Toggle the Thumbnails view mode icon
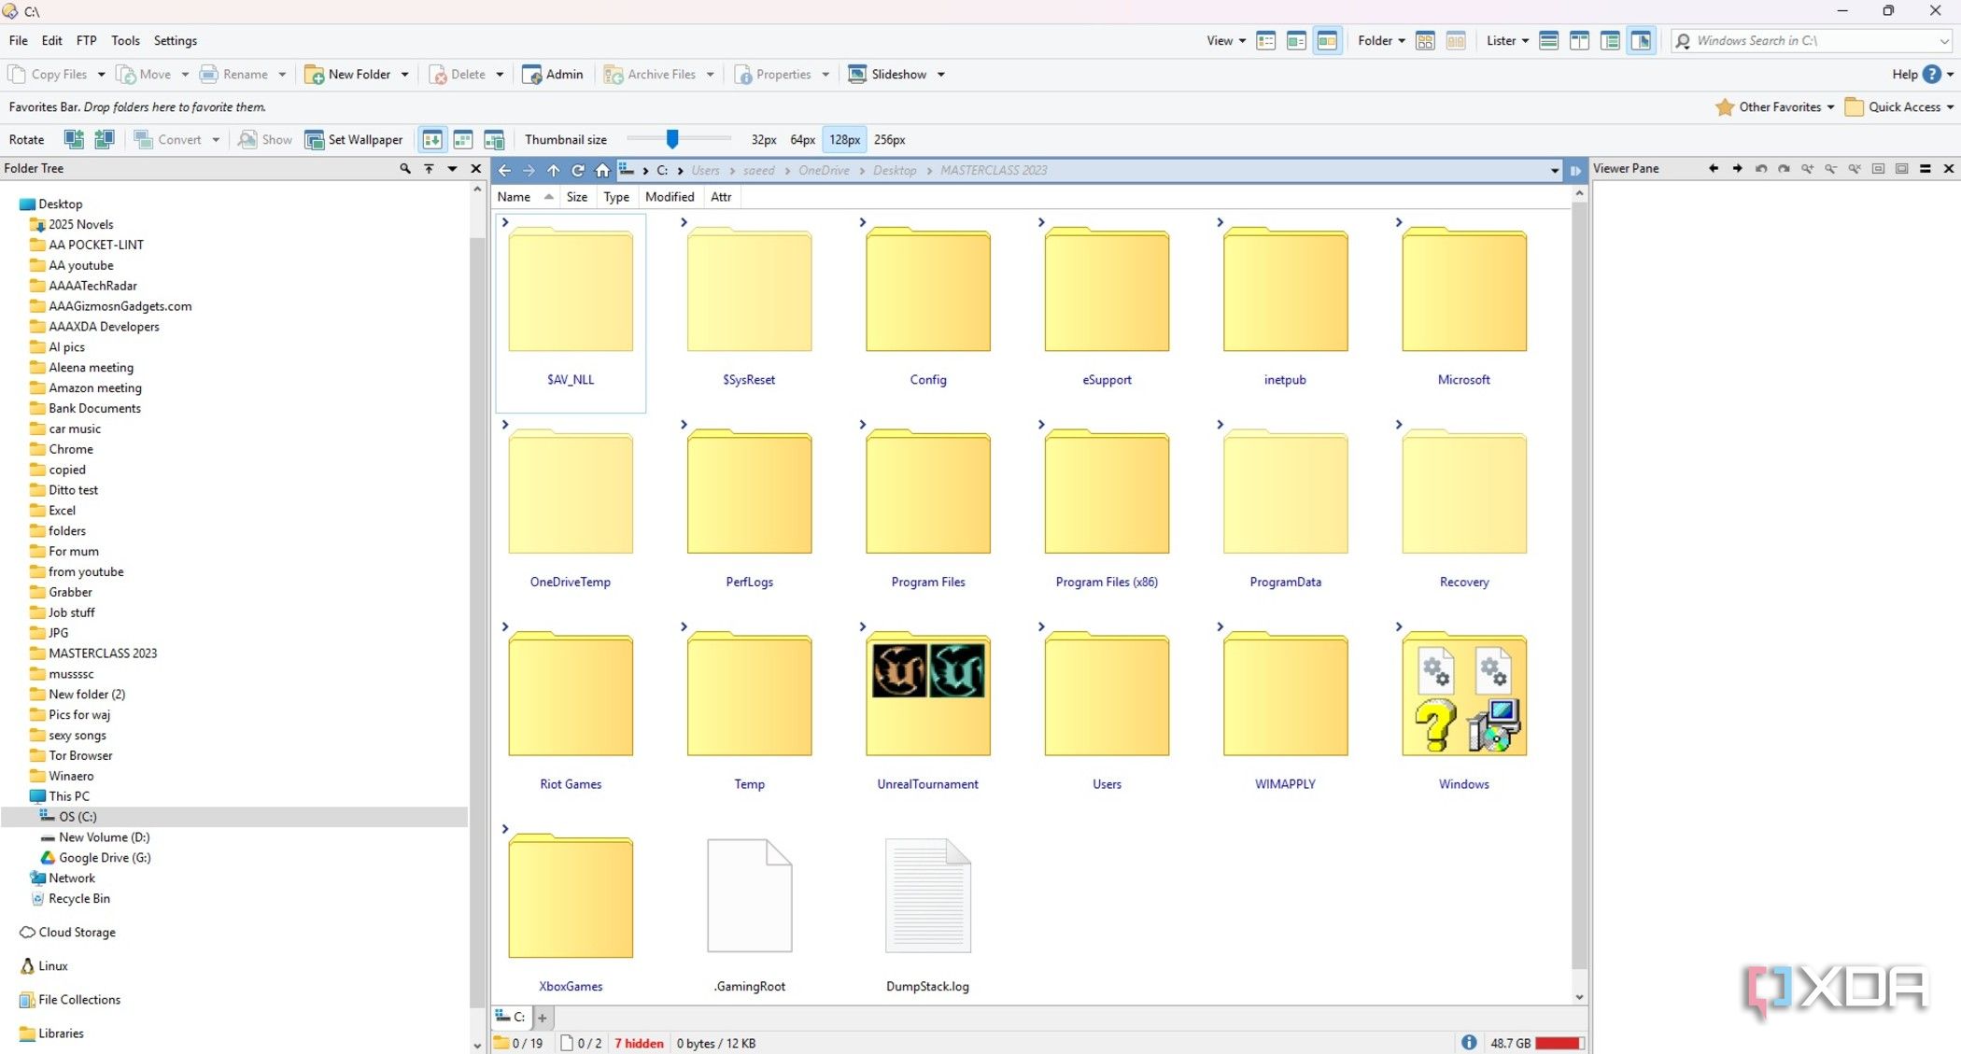The image size is (1961, 1054). (x=1327, y=41)
